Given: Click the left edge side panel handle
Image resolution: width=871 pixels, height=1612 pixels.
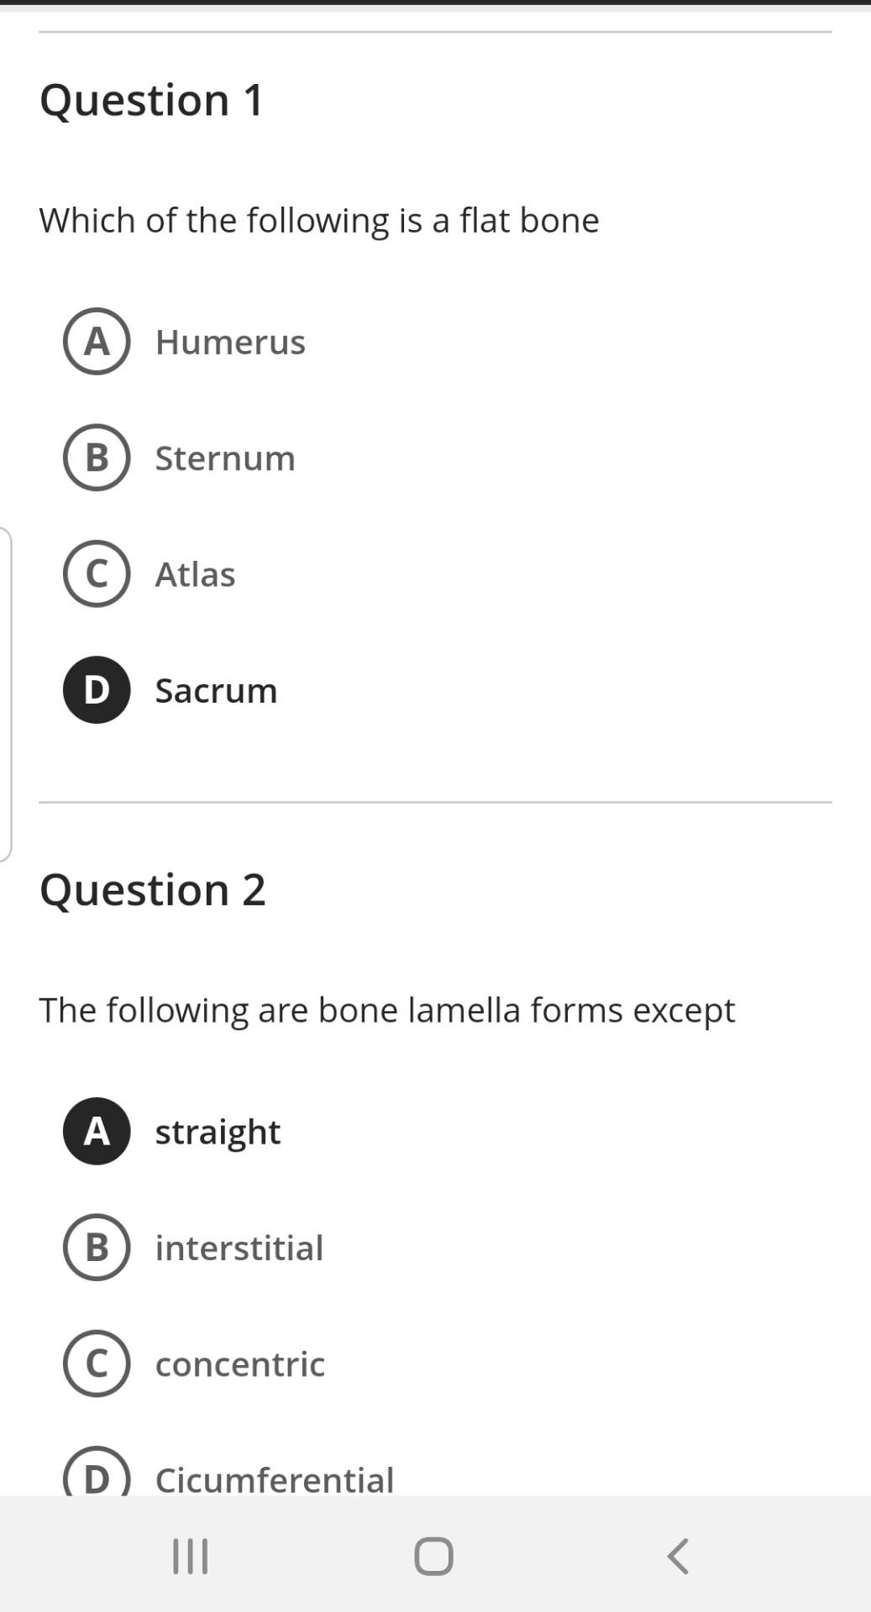Looking at the screenshot, I should tap(6, 694).
